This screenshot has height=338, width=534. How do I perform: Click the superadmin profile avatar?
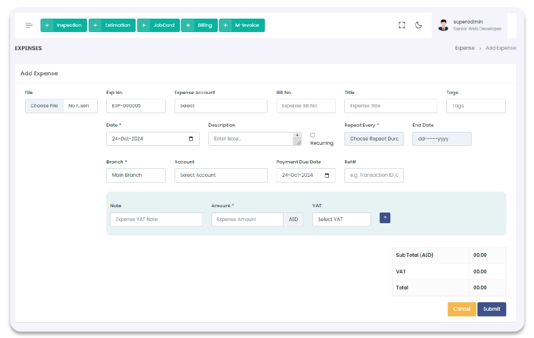click(x=443, y=25)
